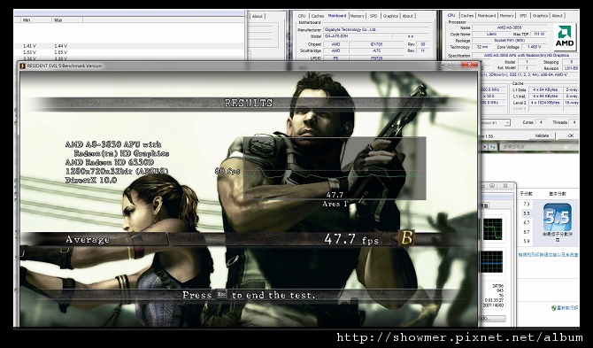Click the Min column header in hardware monitor
The image size is (593, 348).
27,19
